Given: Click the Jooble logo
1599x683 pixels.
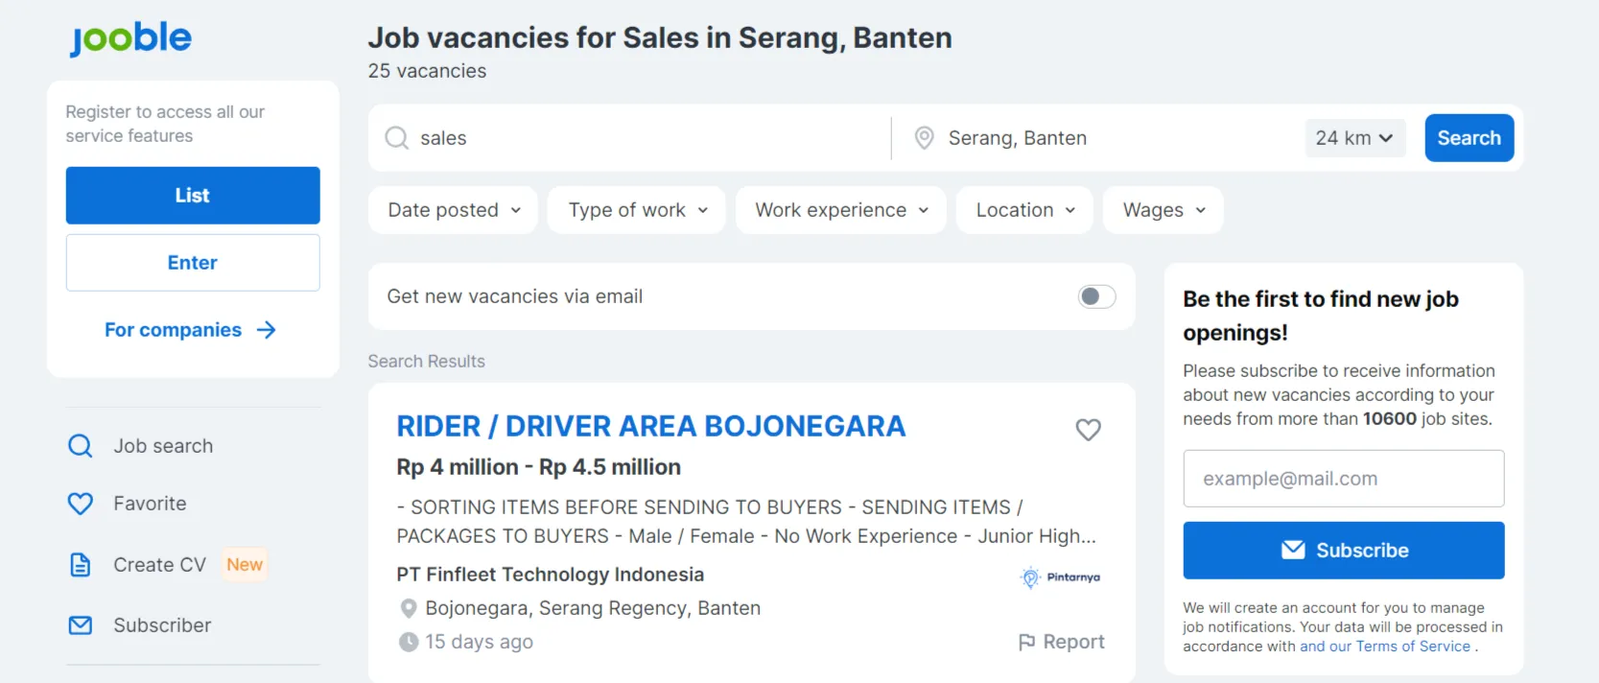Looking at the screenshot, I should [130, 38].
